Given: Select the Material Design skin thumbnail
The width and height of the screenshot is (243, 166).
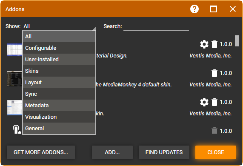Looking at the screenshot, I should 14,50.
